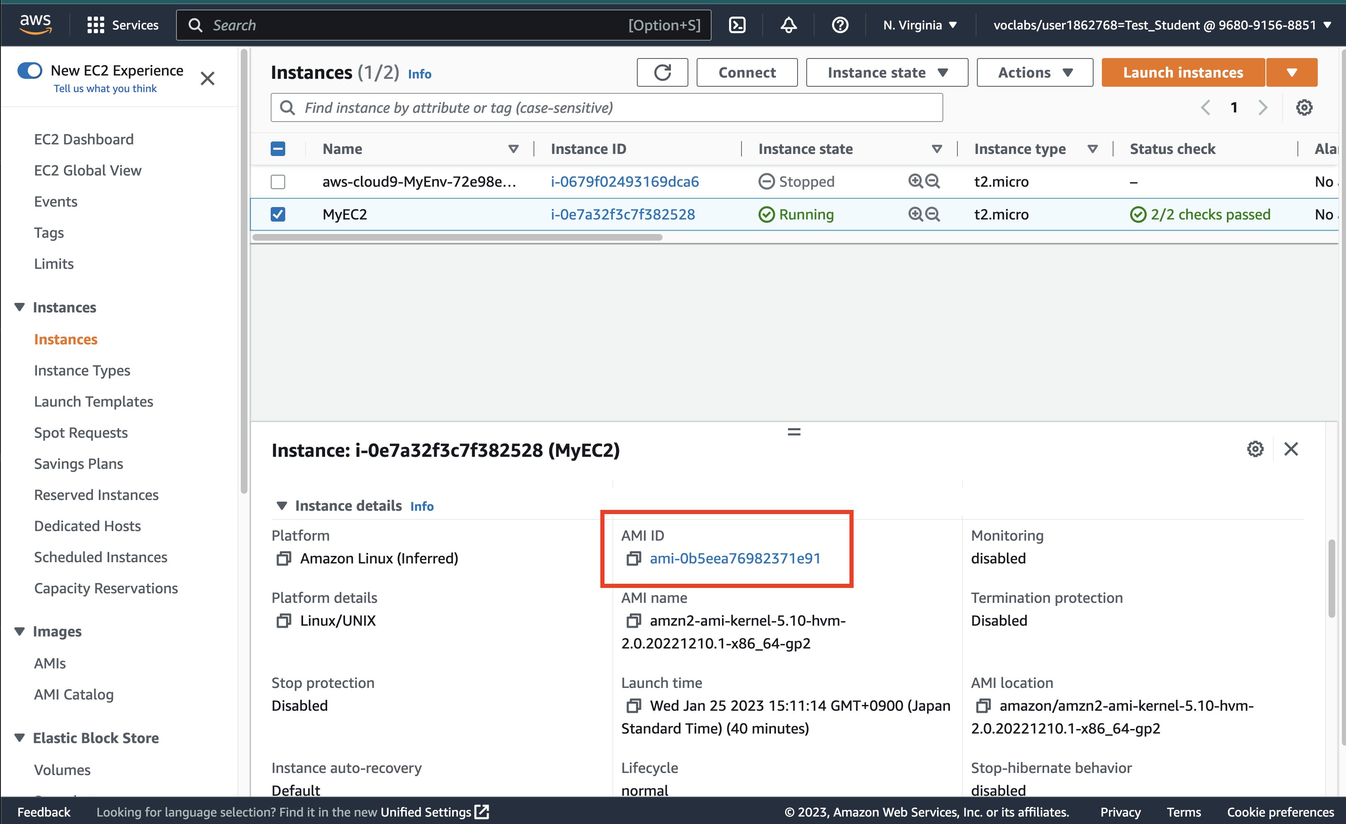Copy the AMI location using its copy icon
This screenshot has height=824, width=1346.
[983, 706]
